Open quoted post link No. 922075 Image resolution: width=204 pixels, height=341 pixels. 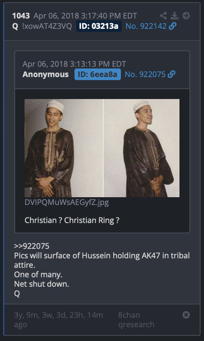[x=145, y=74]
